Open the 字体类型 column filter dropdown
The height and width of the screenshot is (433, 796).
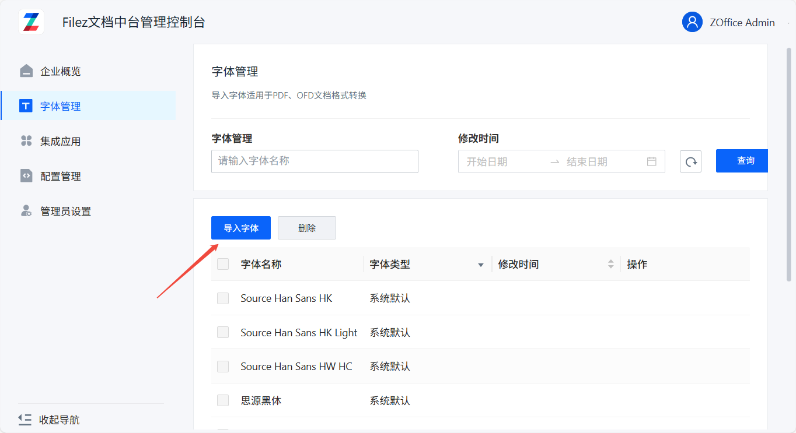coord(481,265)
